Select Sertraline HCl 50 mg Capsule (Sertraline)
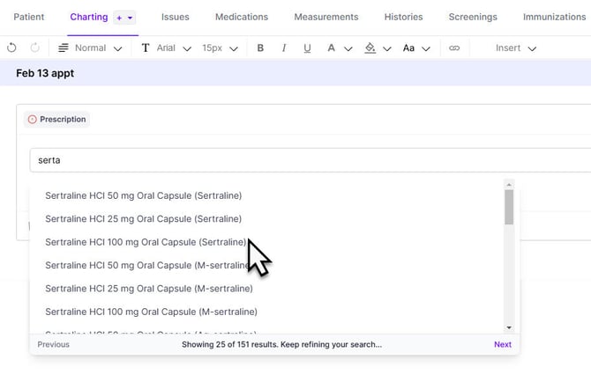 (144, 195)
